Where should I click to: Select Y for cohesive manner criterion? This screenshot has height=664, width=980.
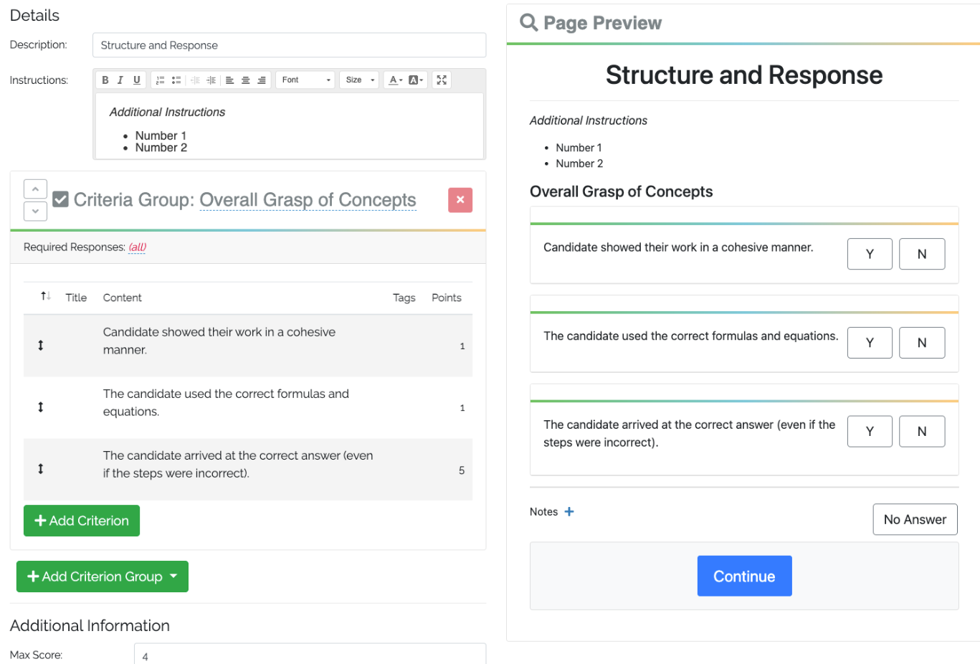point(870,254)
